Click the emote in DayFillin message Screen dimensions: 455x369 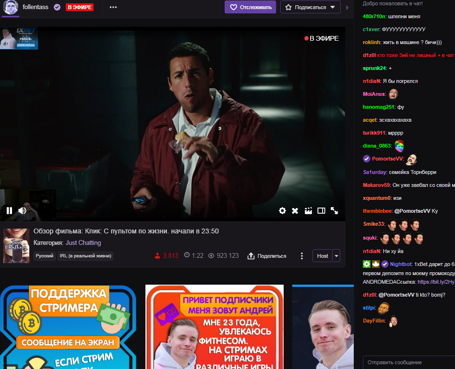[x=393, y=321]
